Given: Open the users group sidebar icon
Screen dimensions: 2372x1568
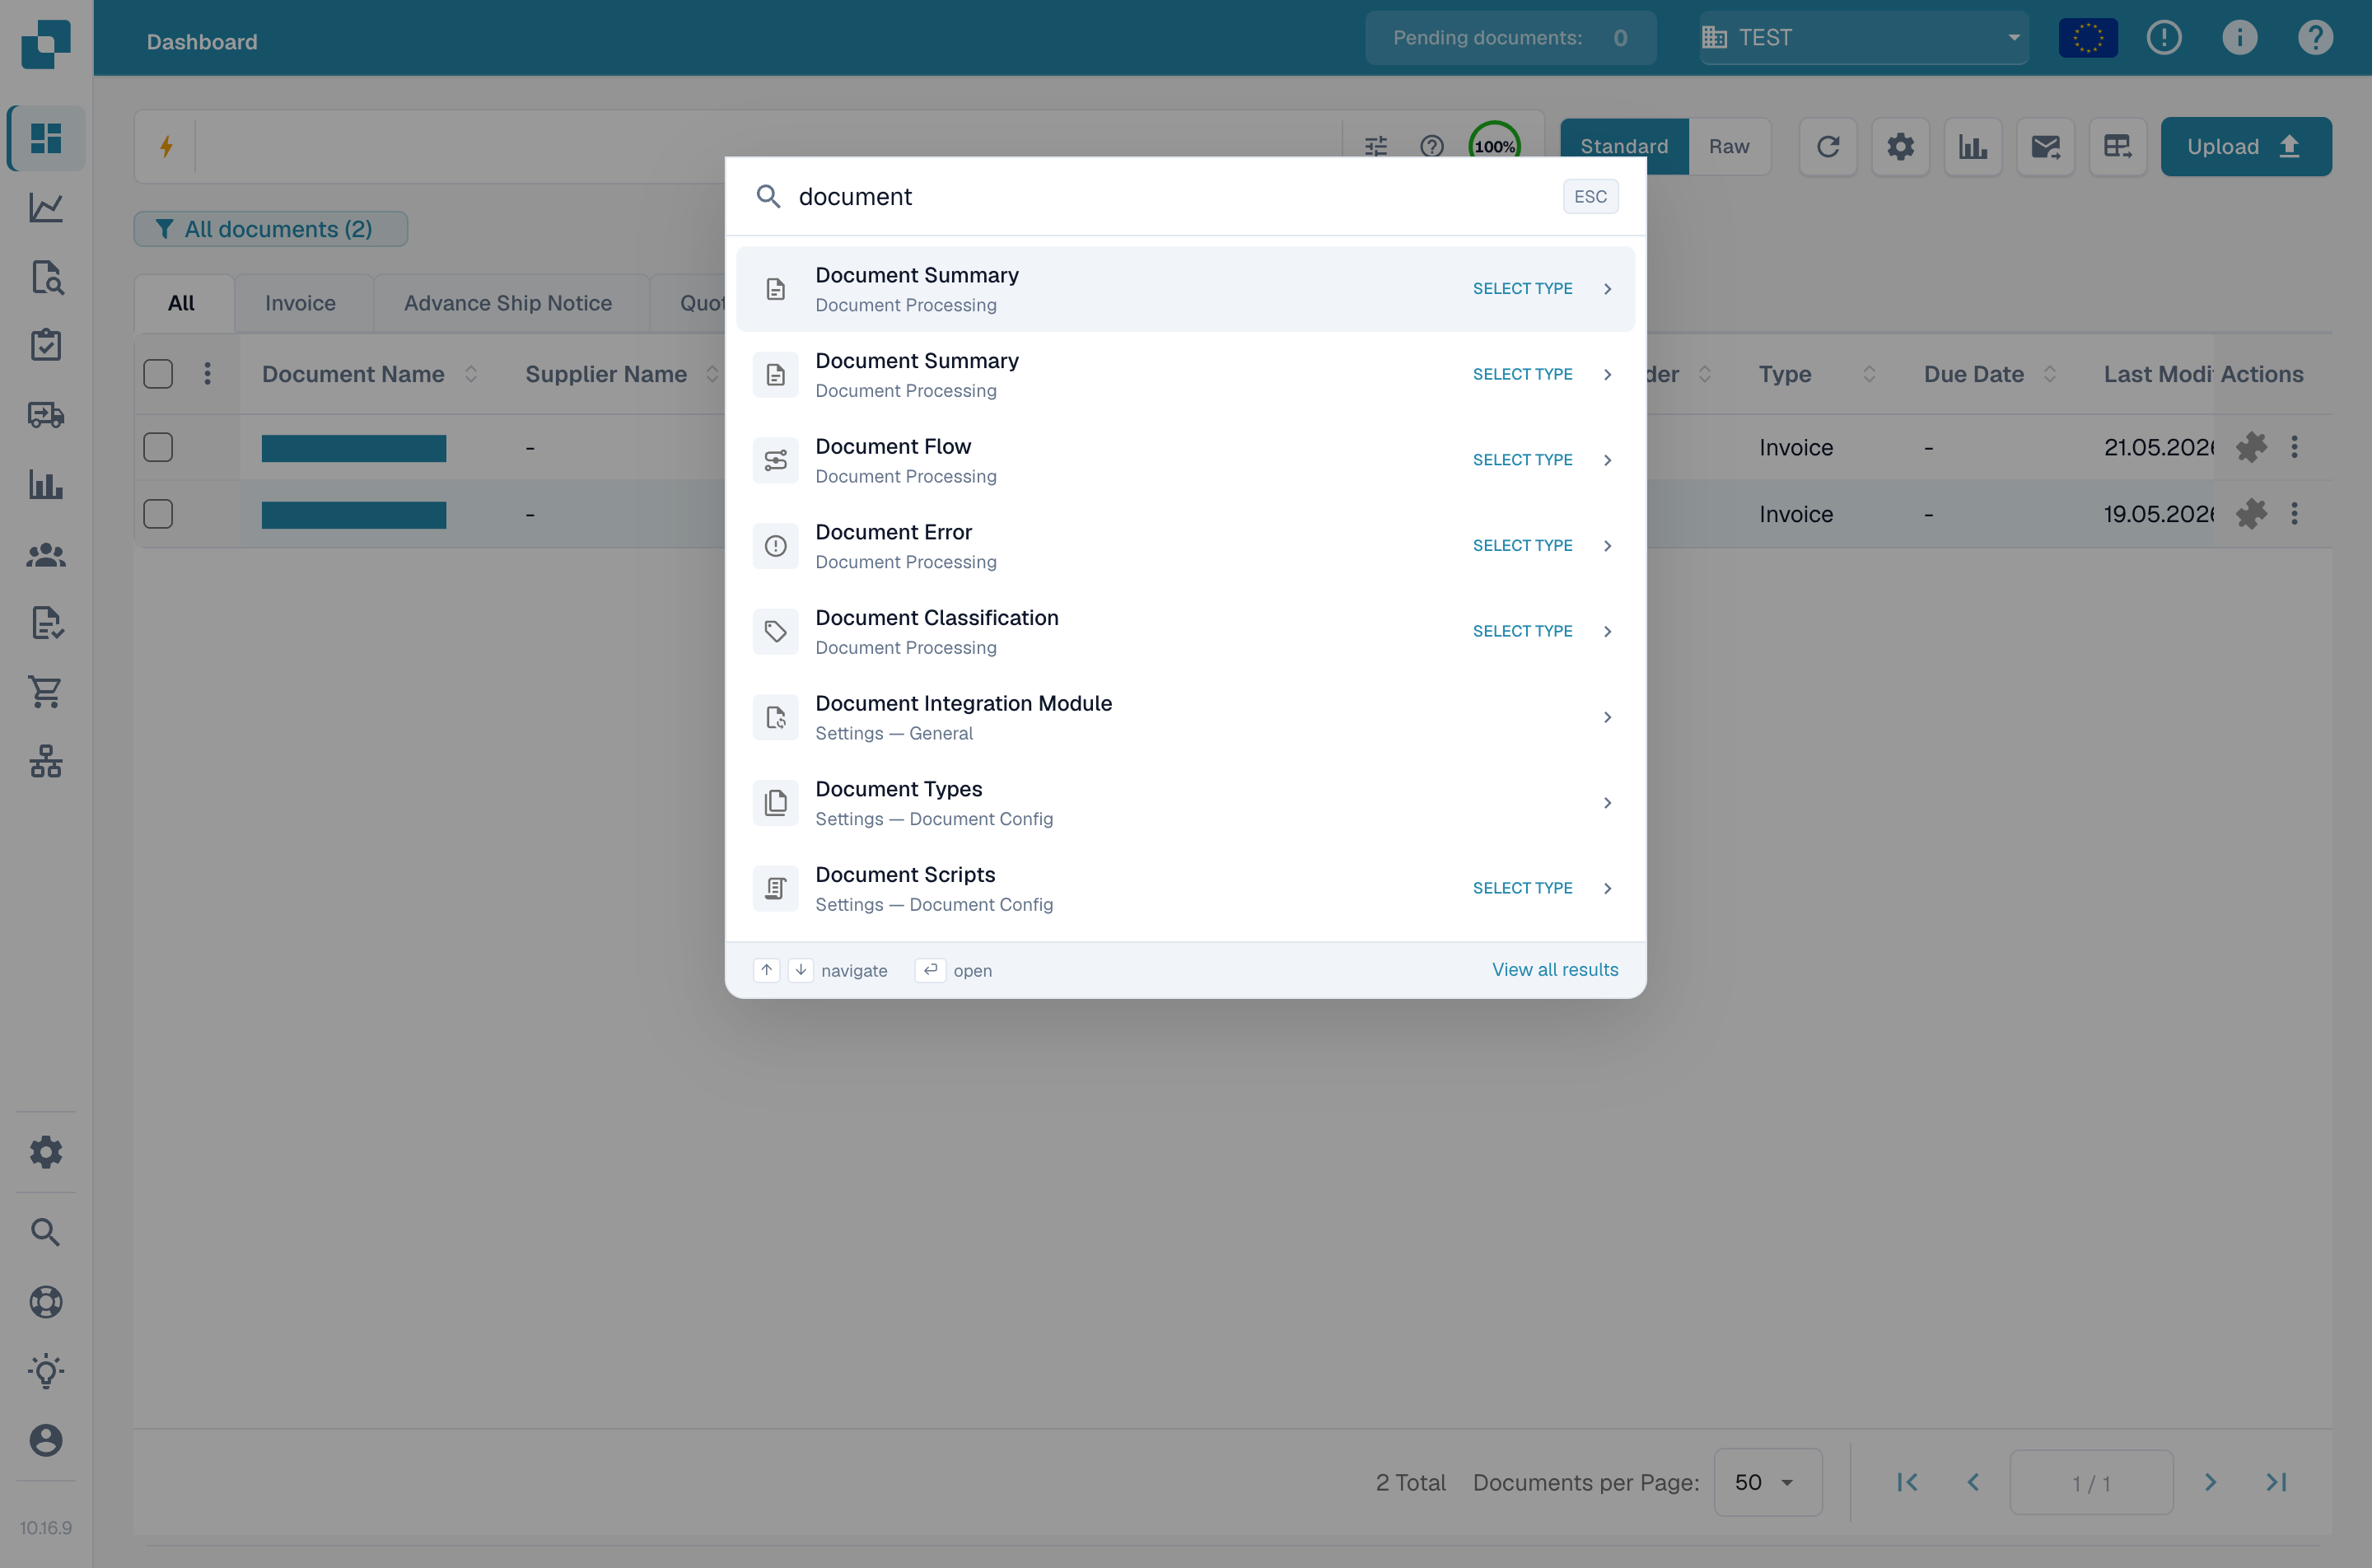Looking at the screenshot, I should coord(46,554).
